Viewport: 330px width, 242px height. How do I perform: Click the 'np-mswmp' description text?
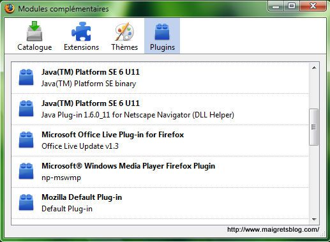pyautogui.click(x=61, y=178)
